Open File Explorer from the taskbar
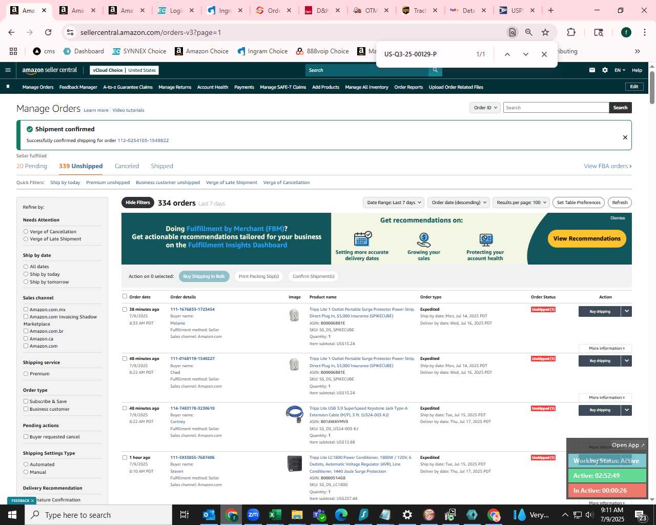Image resolution: width=656 pixels, height=525 pixels. click(297, 515)
